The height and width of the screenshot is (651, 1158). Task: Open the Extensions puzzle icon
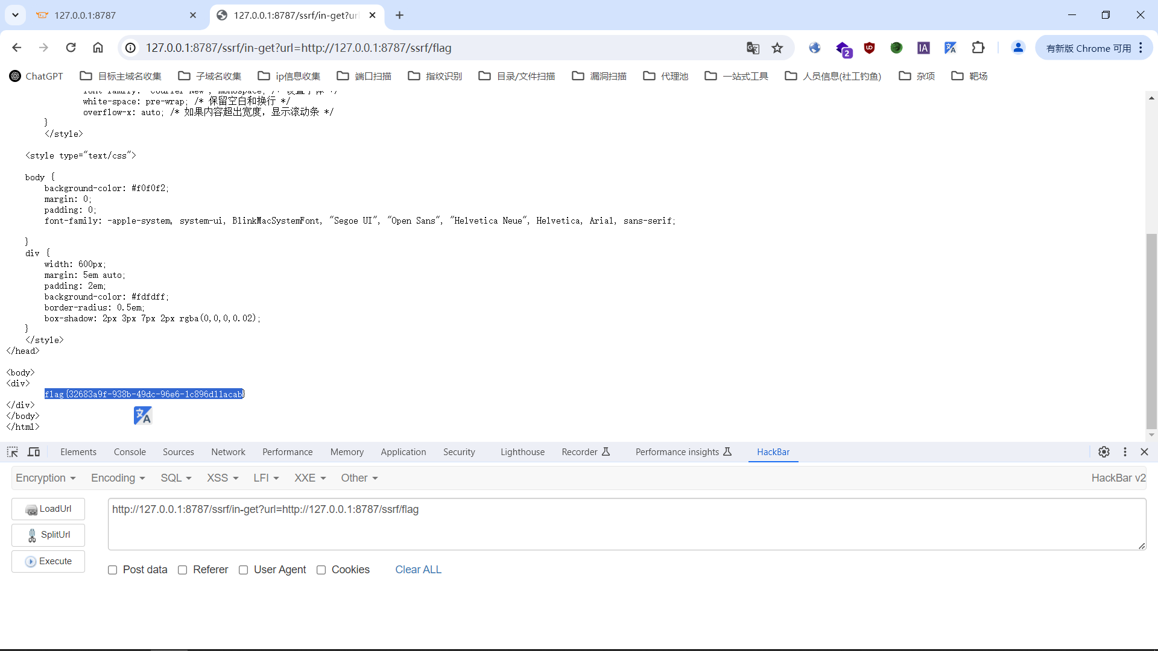[978, 48]
